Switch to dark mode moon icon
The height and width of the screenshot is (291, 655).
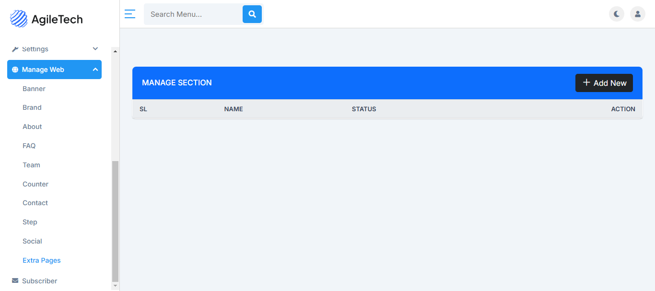point(617,14)
